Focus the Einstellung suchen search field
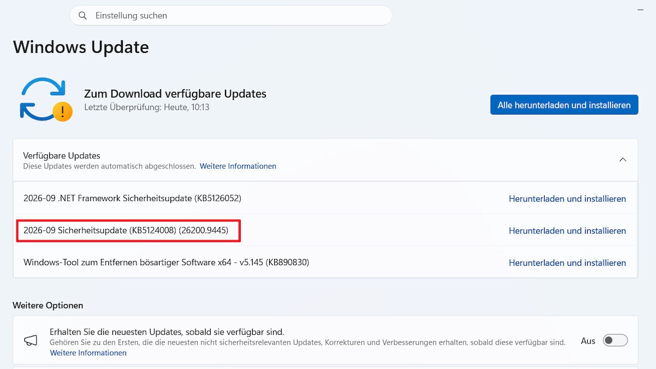The image size is (656, 369). (x=231, y=15)
